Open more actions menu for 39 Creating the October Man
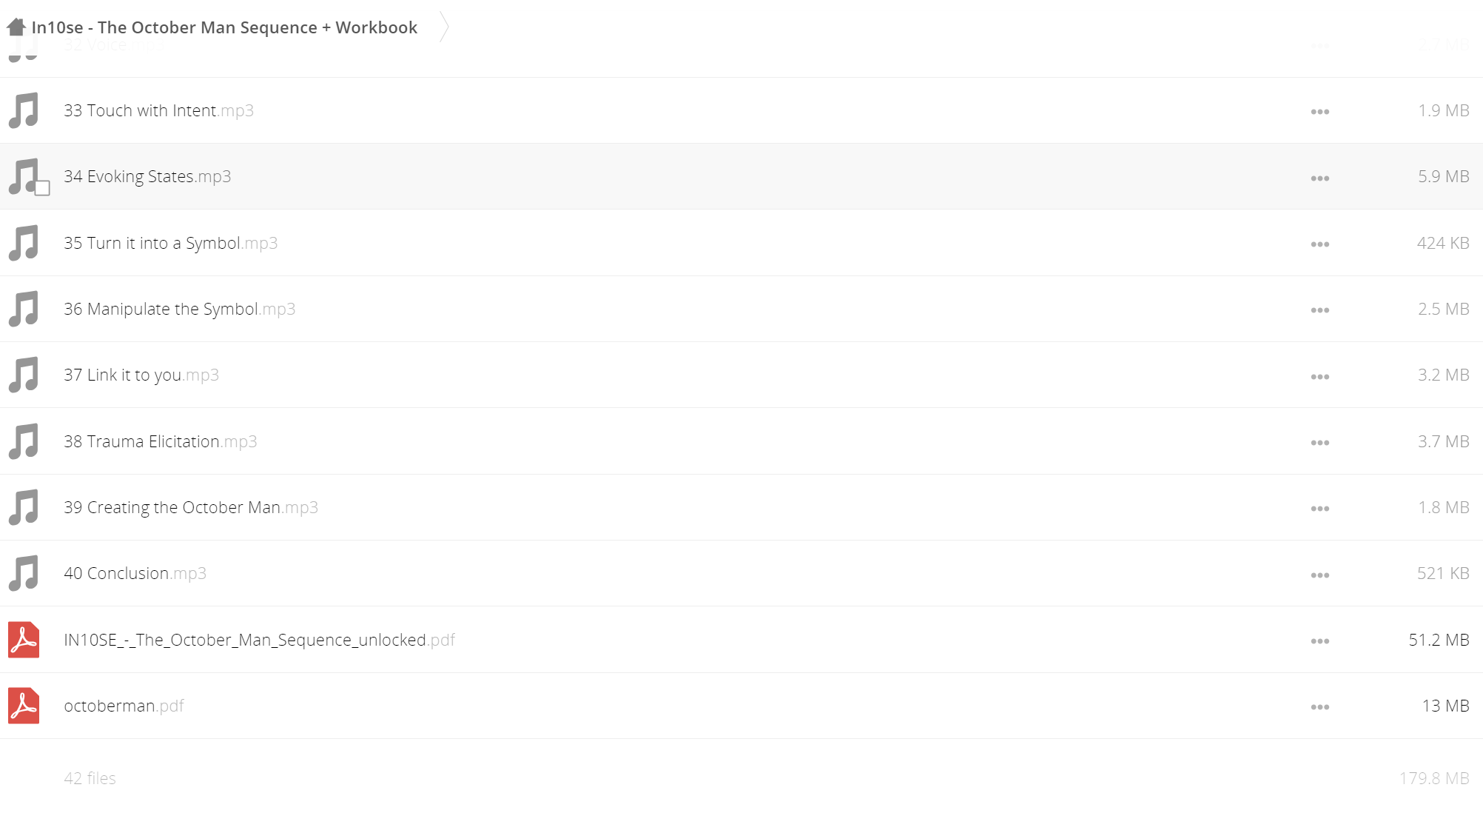Screen dimensions: 1483x833 1320,509
